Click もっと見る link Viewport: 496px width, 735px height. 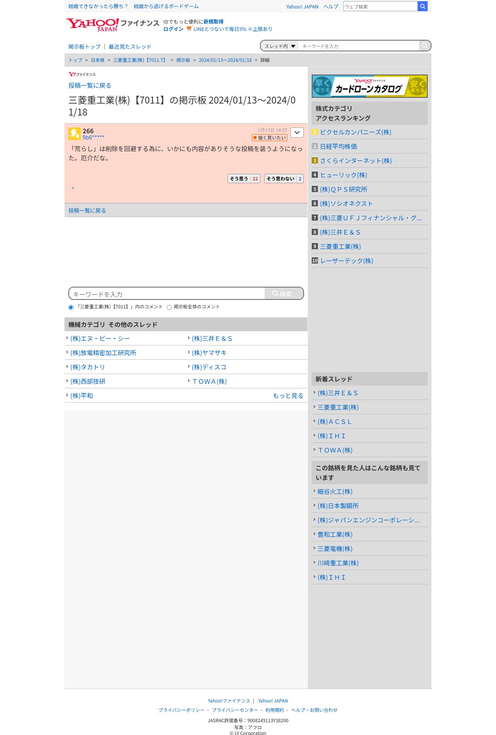pyautogui.click(x=288, y=396)
